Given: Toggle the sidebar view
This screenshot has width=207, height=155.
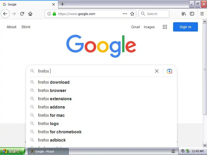Looking at the screenshot, I should click(192, 14).
